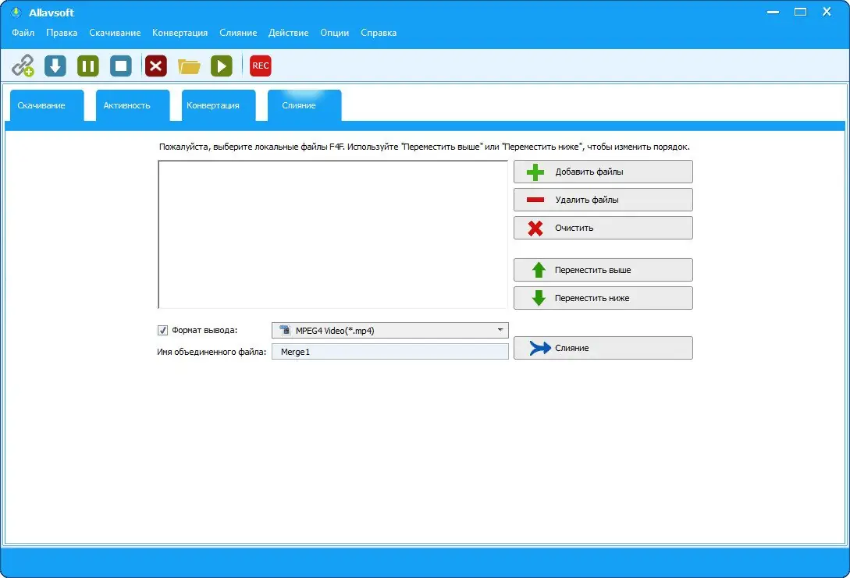Open the Слияние menu
The image size is (850, 578).
coord(238,33)
